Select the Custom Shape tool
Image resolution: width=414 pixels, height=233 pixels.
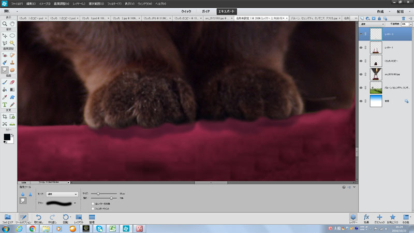coord(12,97)
